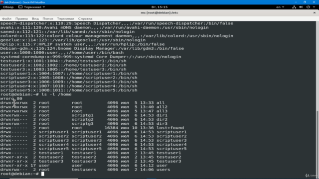Click the window title 'mc [root@debian]:/etc'
The image size is (319, 179).
click(159, 12)
